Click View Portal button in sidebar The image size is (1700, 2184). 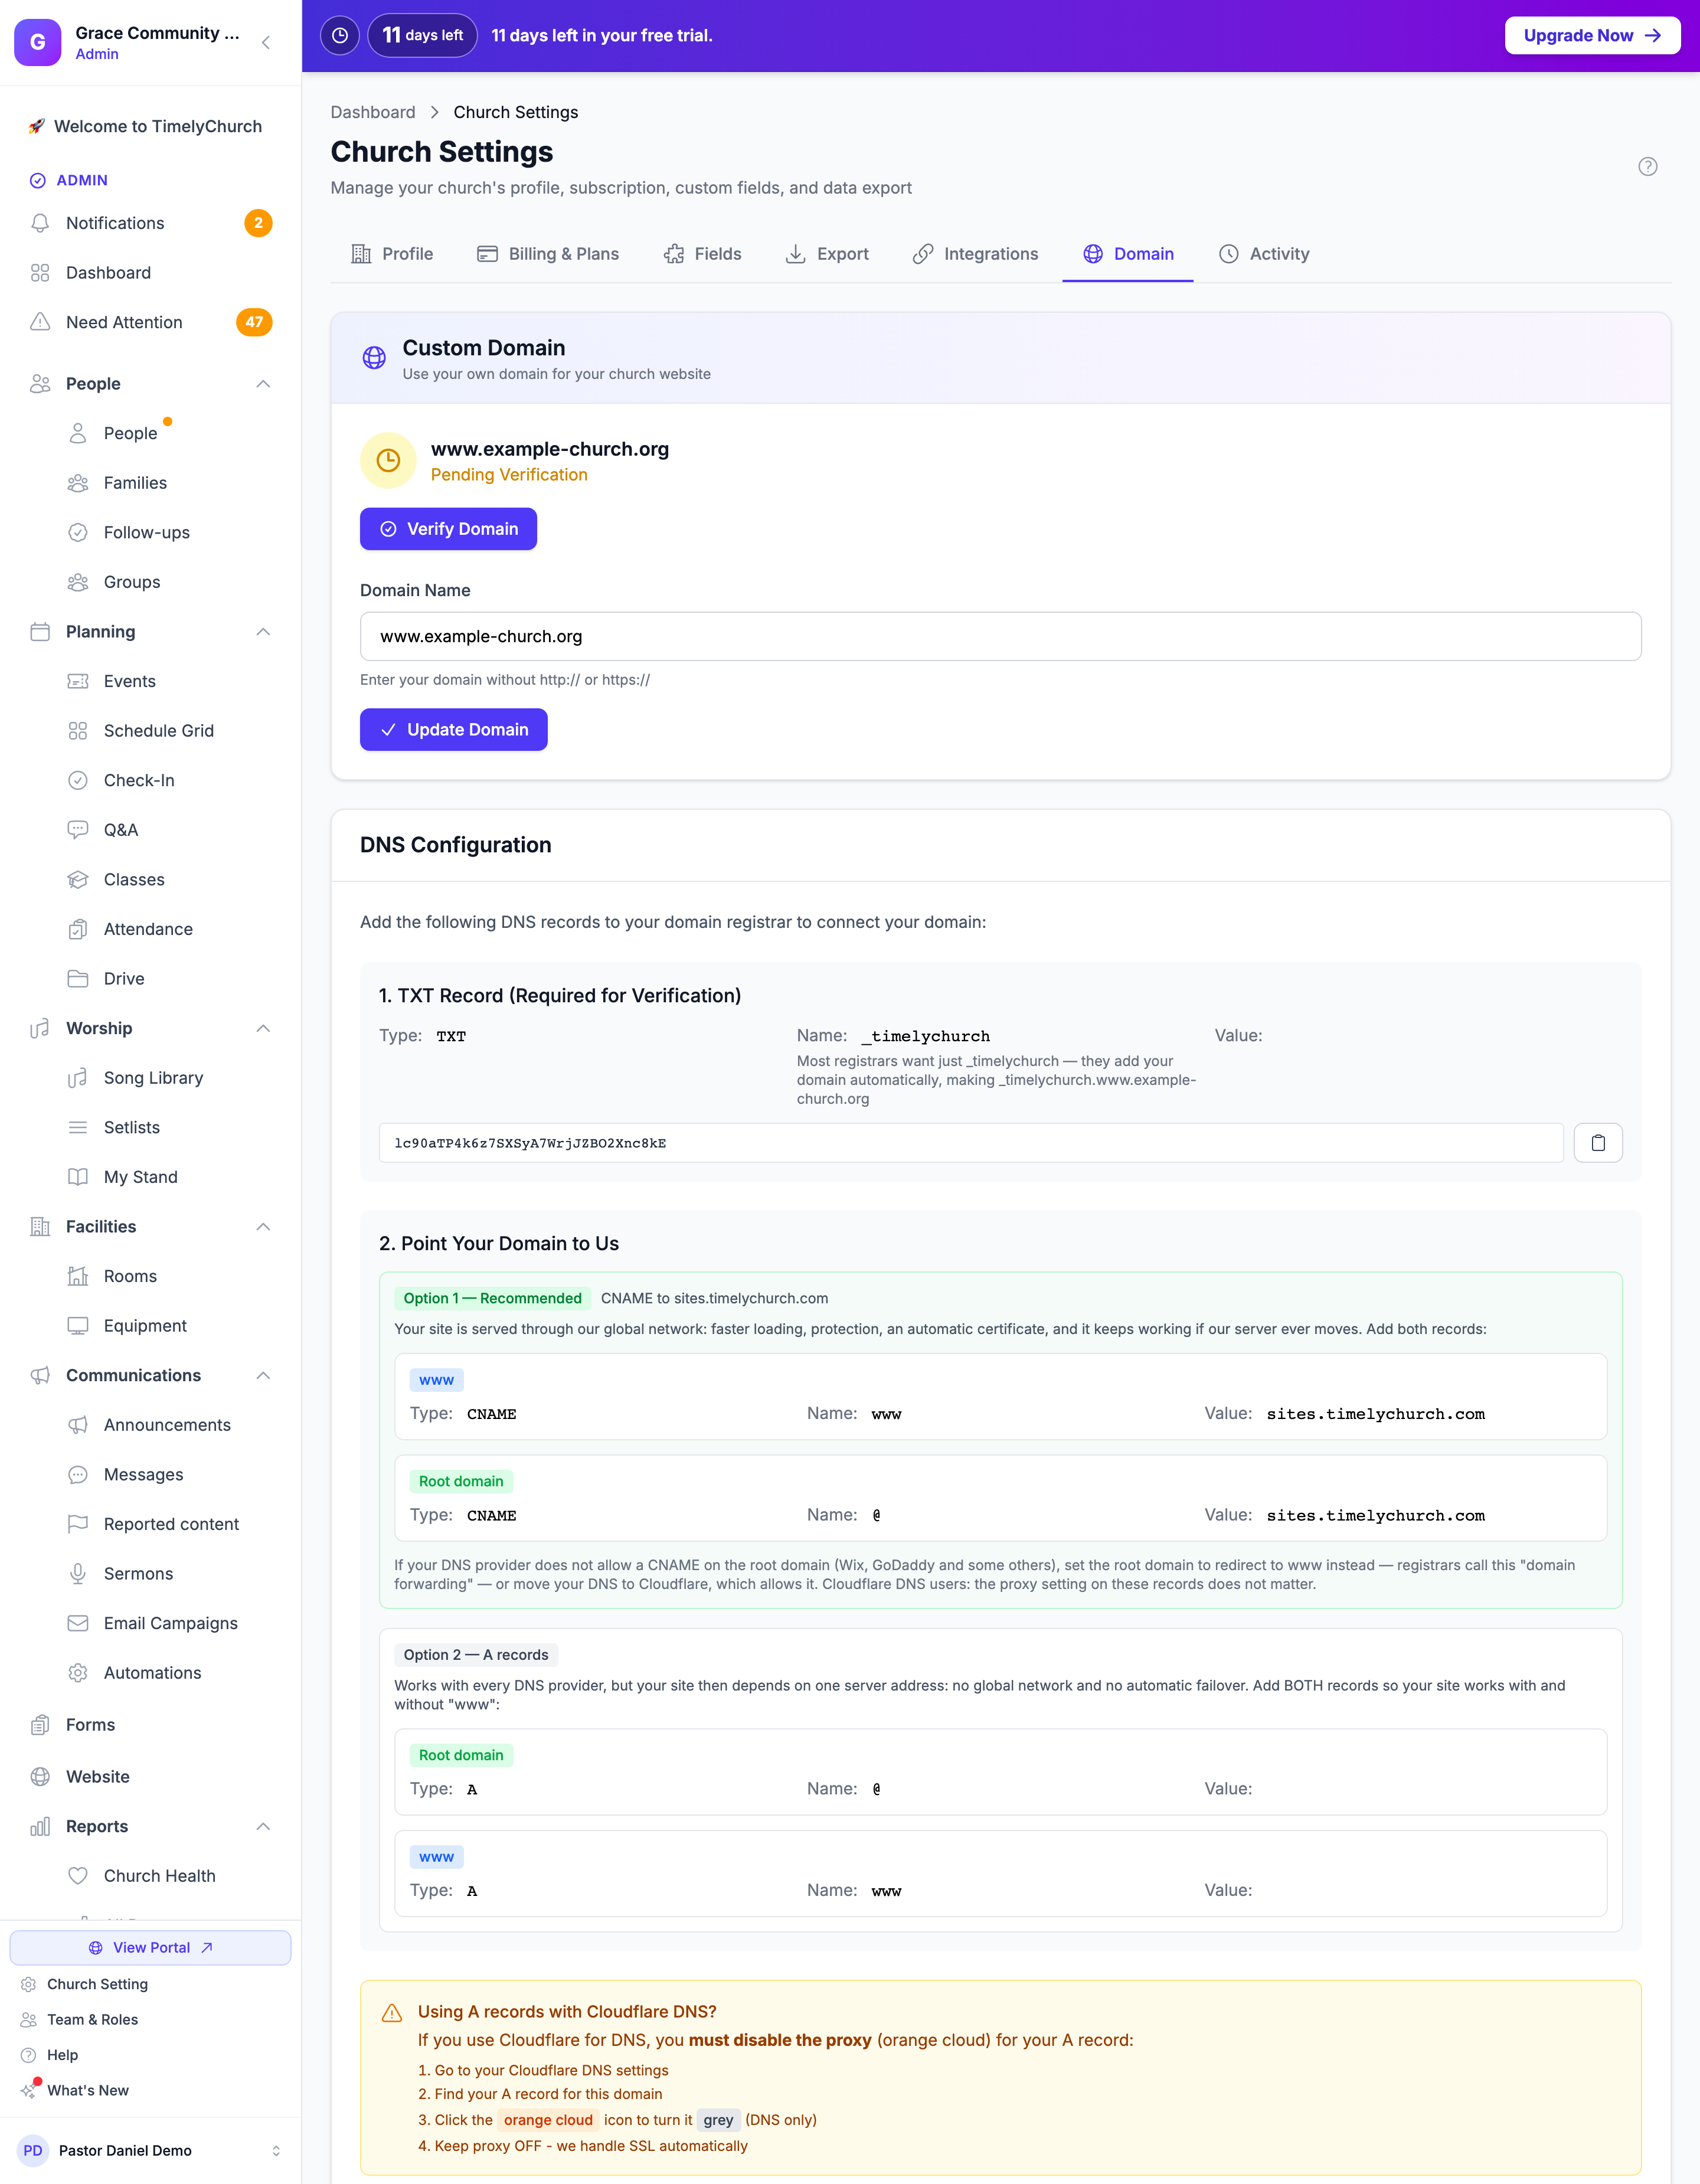[150, 1947]
